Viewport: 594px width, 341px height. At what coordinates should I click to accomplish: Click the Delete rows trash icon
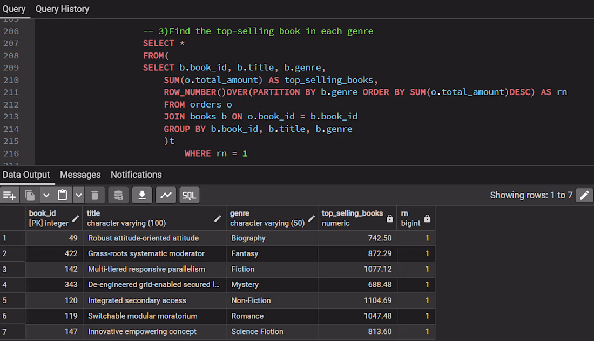click(x=94, y=195)
